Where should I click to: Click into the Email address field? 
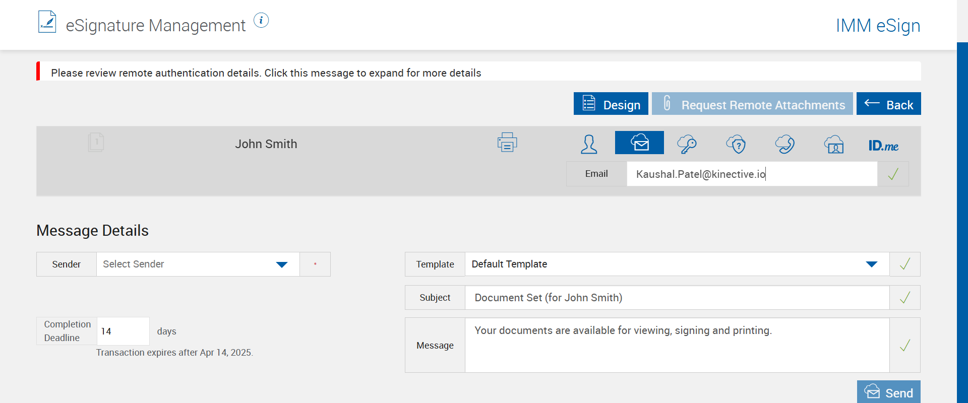click(751, 174)
